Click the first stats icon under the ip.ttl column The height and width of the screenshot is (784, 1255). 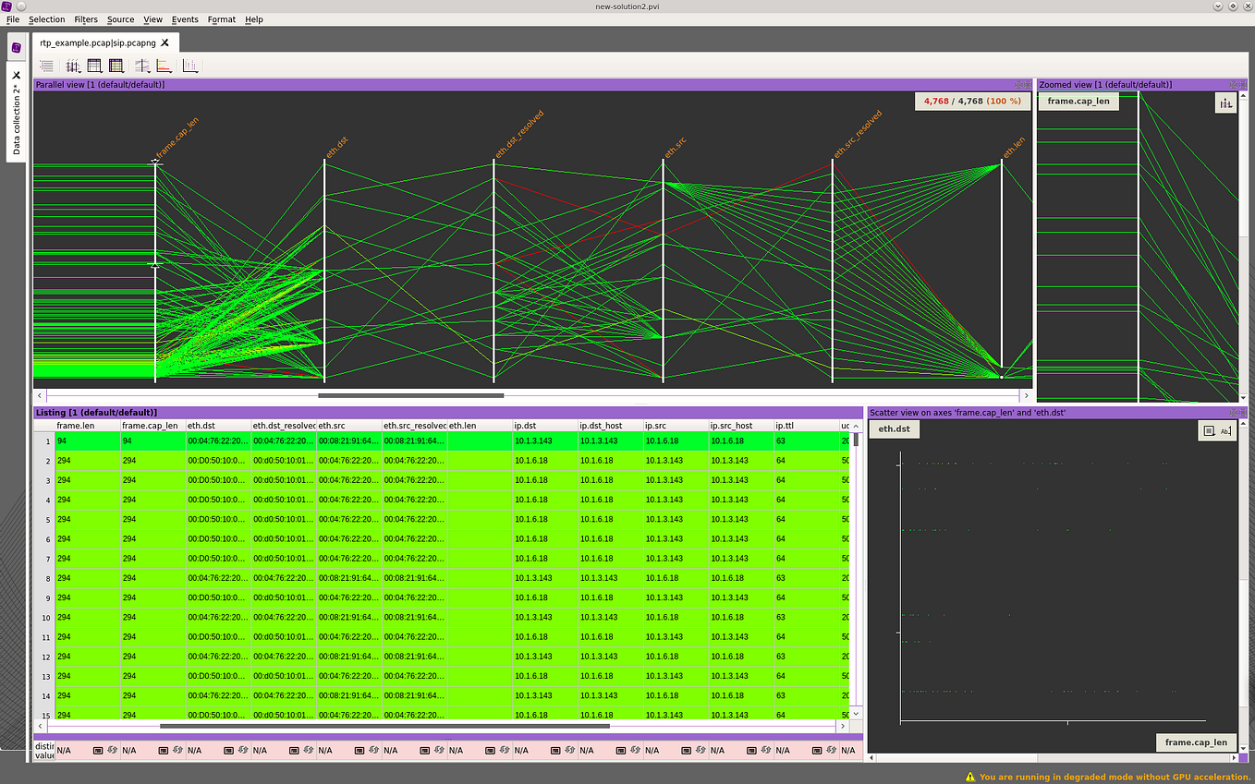click(818, 751)
